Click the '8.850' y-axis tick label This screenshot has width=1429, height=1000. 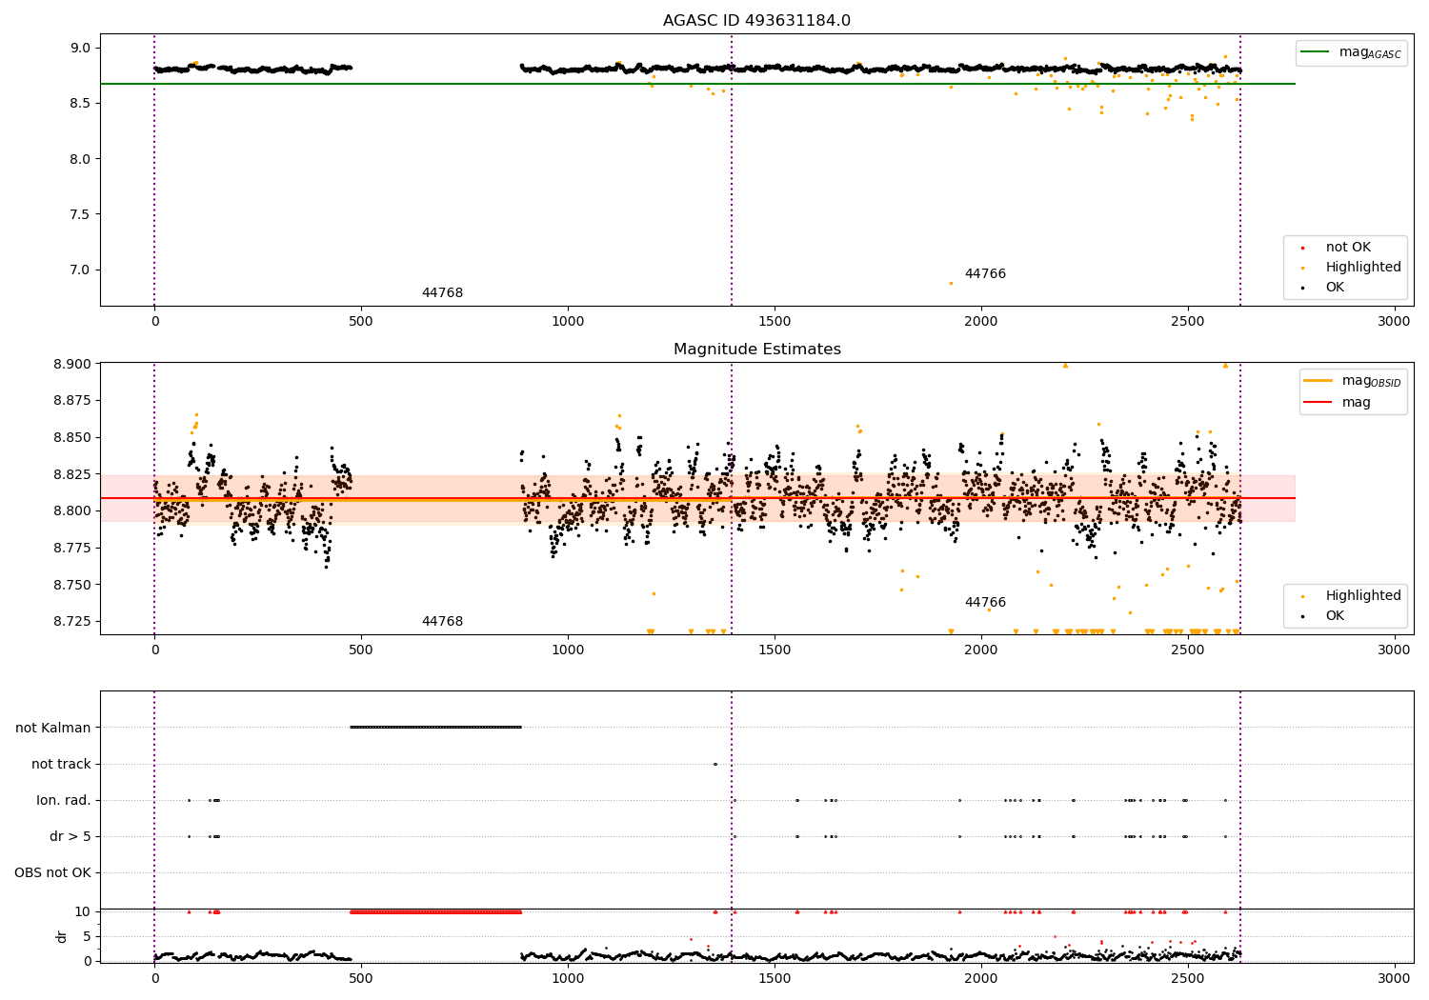coord(71,437)
